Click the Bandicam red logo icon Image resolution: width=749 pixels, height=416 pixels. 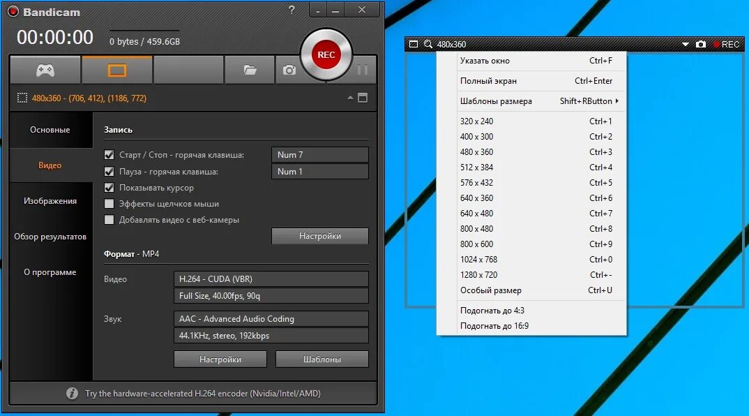click(x=13, y=11)
